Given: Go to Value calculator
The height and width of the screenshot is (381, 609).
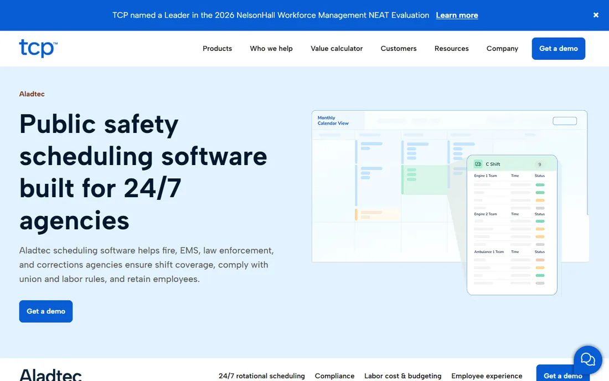Looking at the screenshot, I should coord(337,49).
